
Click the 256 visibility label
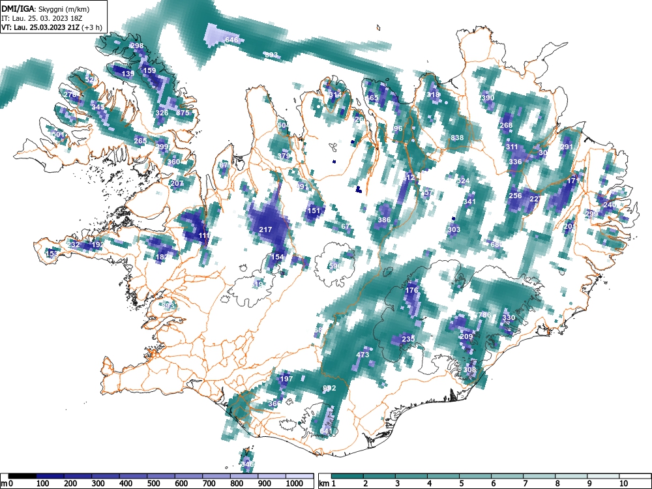(x=515, y=196)
